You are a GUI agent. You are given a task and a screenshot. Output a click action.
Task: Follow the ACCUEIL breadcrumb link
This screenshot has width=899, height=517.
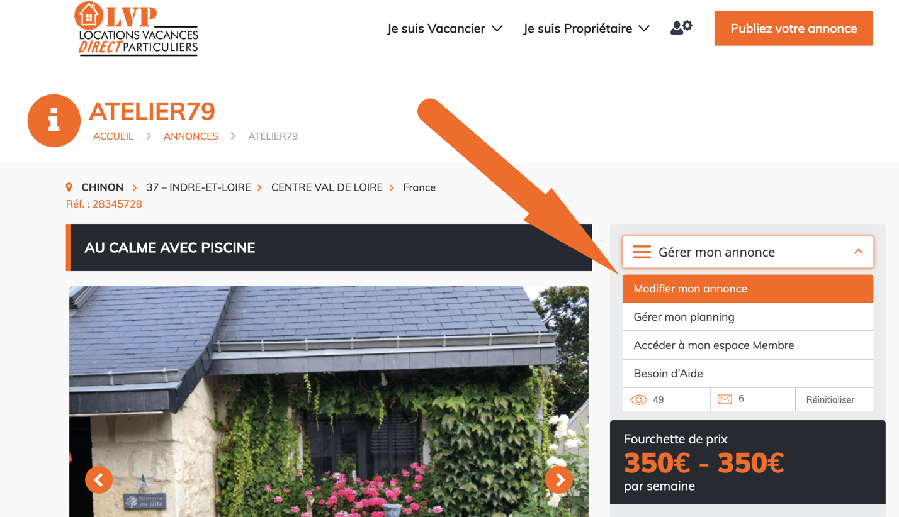click(x=113, y=136)
